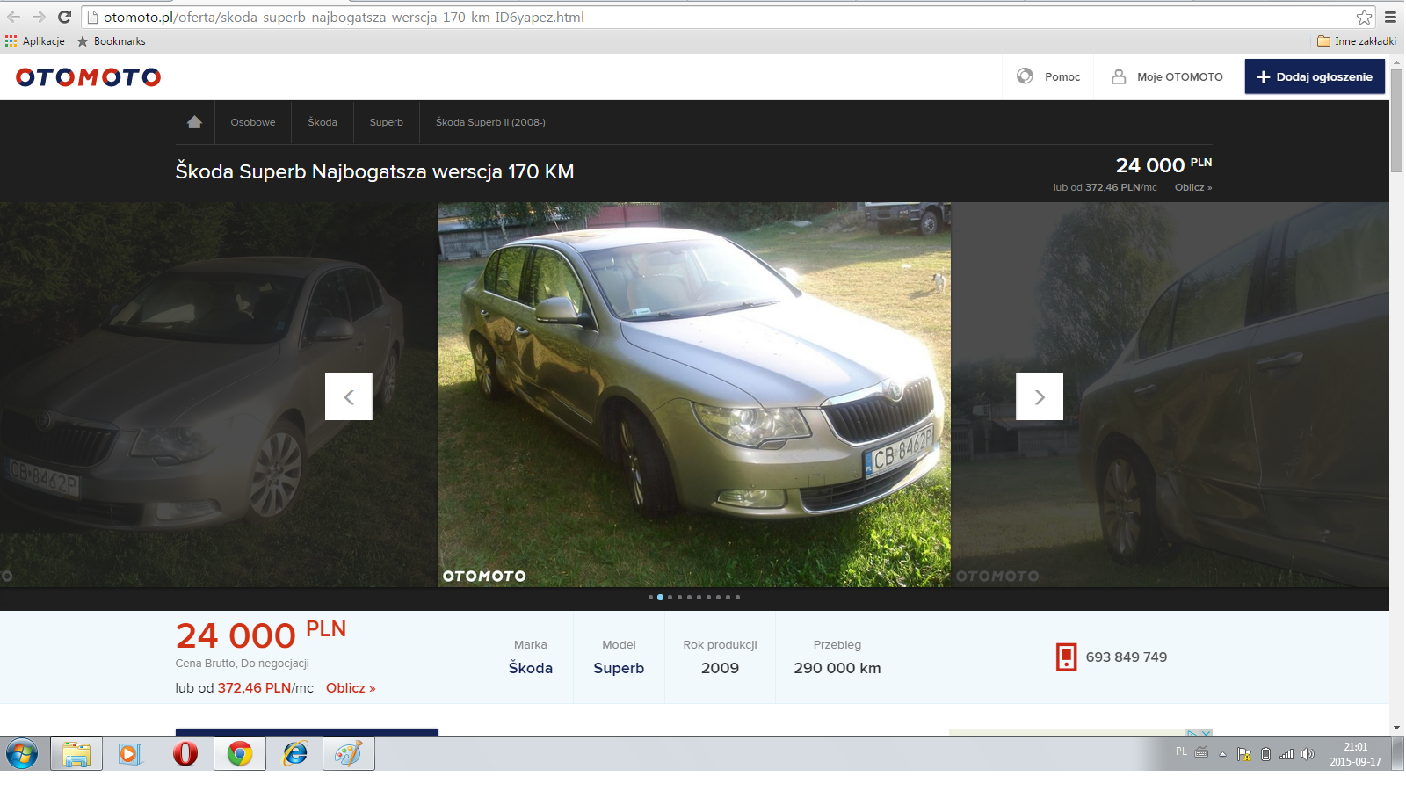This screenshot has width=1406, height=791.
Task: Open Opera from the taskbar
Action: click(185, 754)
